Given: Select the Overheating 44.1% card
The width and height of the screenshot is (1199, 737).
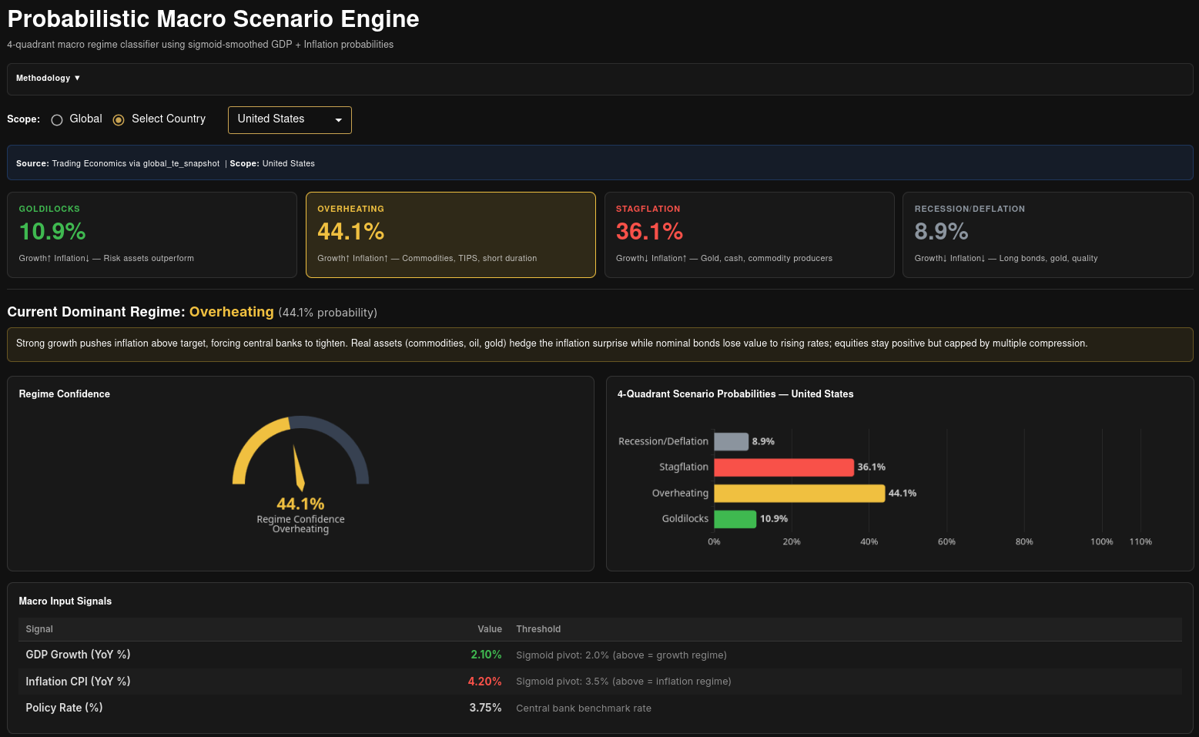Looking at the screenshot, I should (450, 235).
